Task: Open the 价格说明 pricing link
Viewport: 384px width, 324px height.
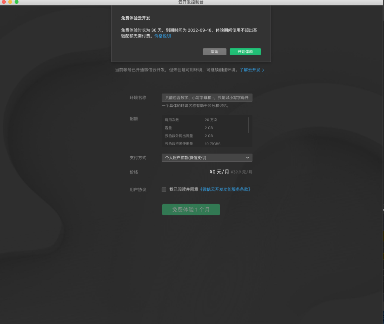Action: (x=162, y=36)
